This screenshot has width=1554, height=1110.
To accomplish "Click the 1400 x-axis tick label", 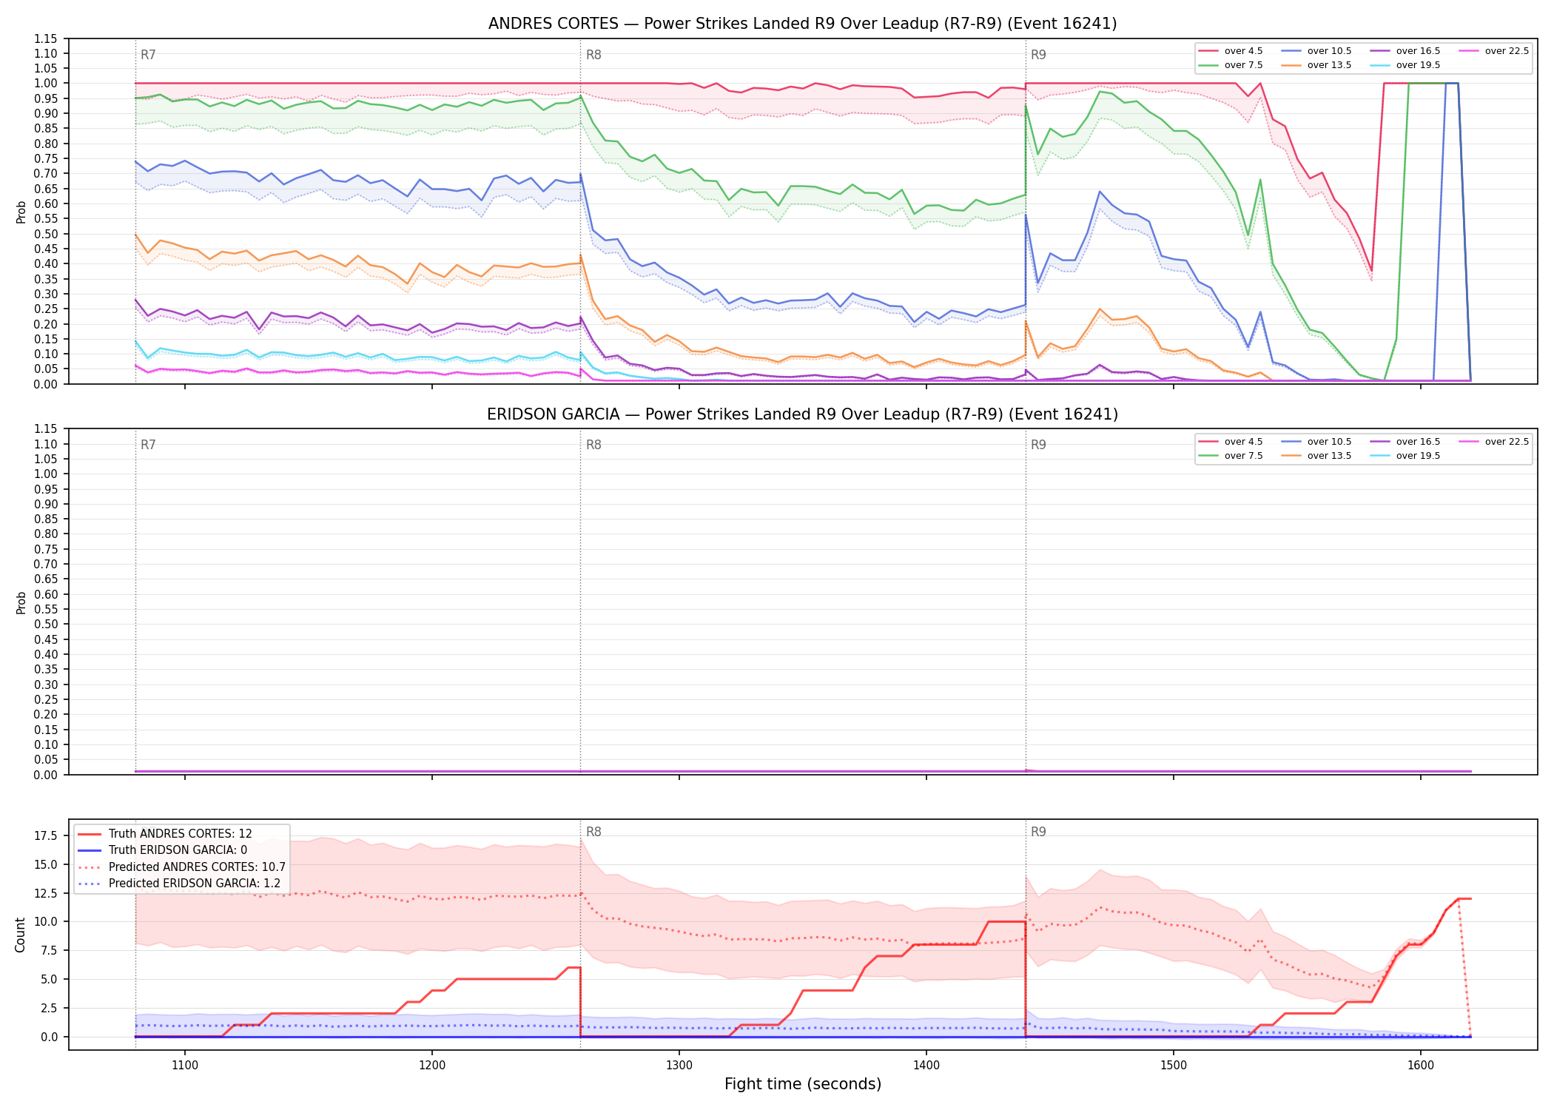I will (x=926, y=1066).
